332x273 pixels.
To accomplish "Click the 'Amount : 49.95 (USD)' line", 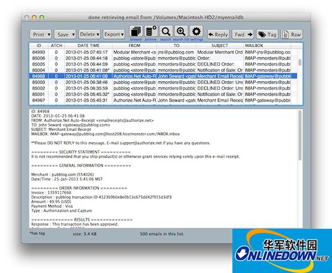I will (x=51, y=202).
